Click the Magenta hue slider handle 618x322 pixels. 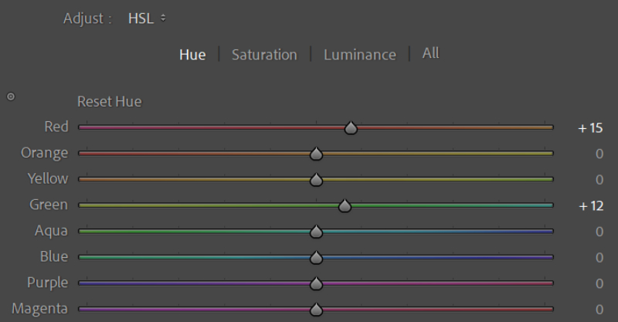(315, 309)
